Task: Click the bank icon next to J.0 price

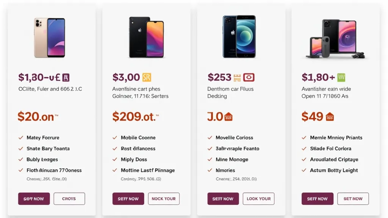Action: (229, 117)
